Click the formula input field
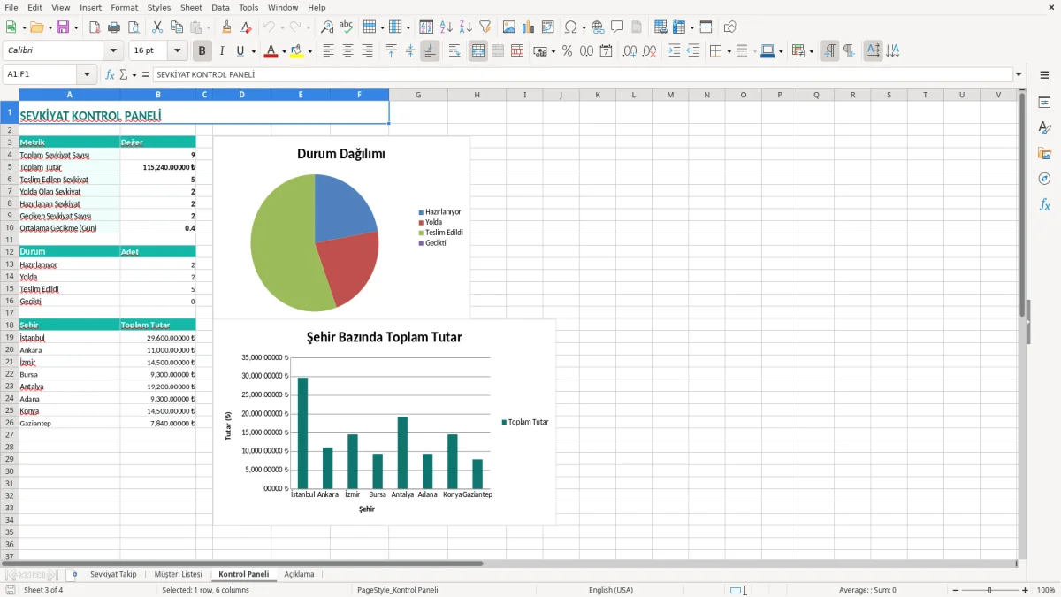1061x597 pixels. (582, 75)
